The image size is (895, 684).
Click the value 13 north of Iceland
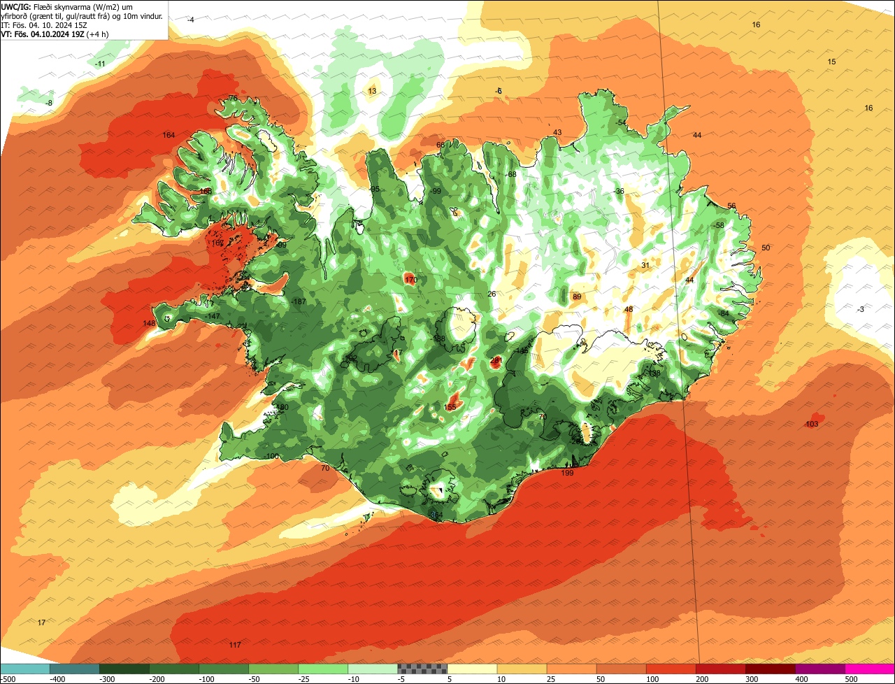coord(372,92)
